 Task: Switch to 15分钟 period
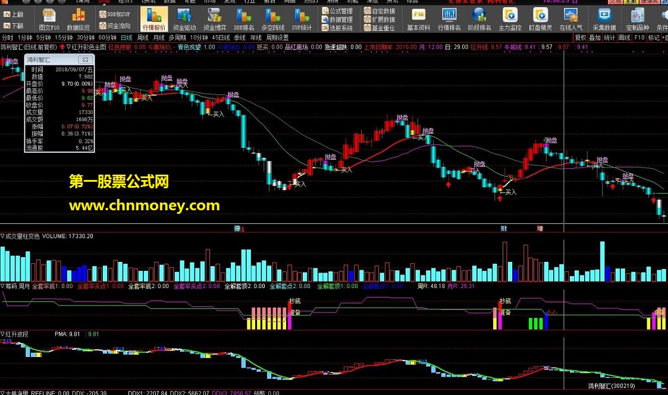point(64,38)
